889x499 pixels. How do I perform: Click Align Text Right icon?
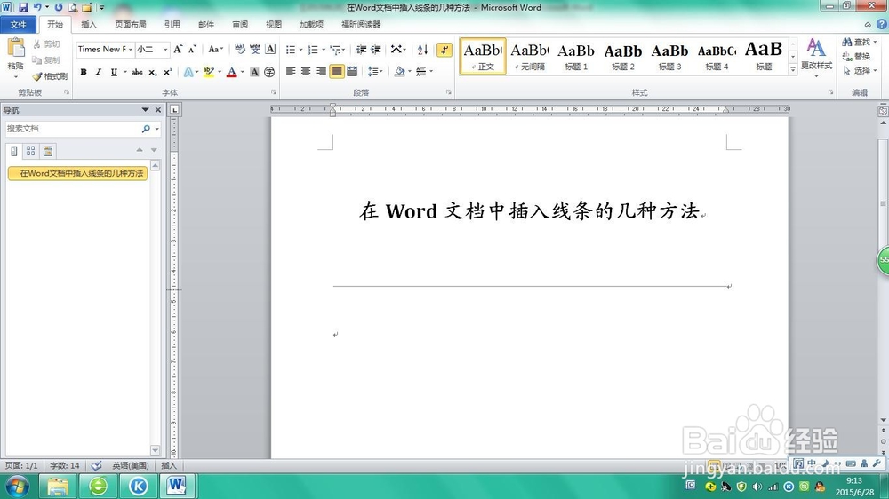pyautogui.click(x=321, y=71)
